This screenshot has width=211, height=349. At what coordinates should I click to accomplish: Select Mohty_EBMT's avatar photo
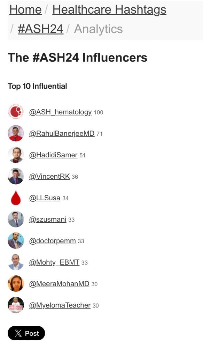[x=16, y=262]
